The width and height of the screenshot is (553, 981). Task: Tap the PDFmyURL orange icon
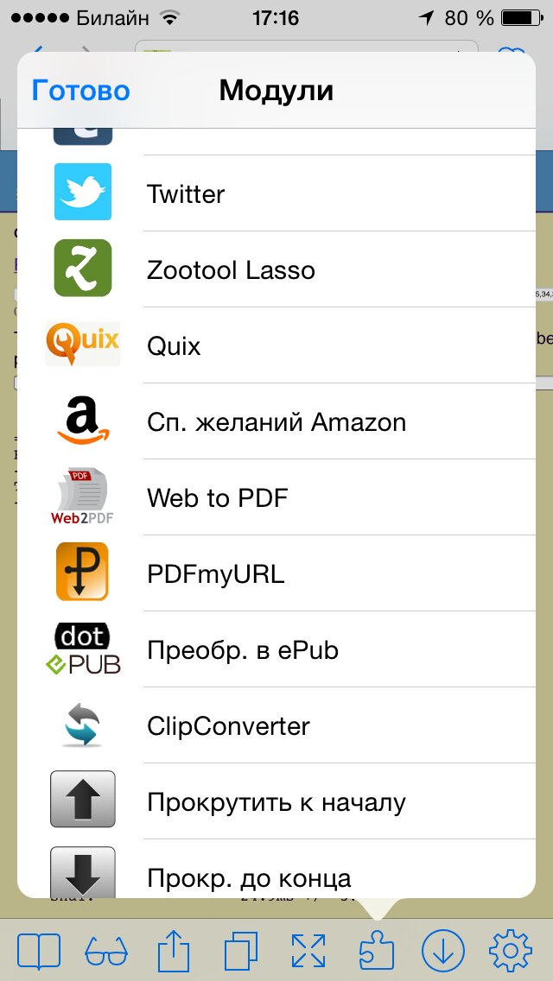(x=83, y=572)
